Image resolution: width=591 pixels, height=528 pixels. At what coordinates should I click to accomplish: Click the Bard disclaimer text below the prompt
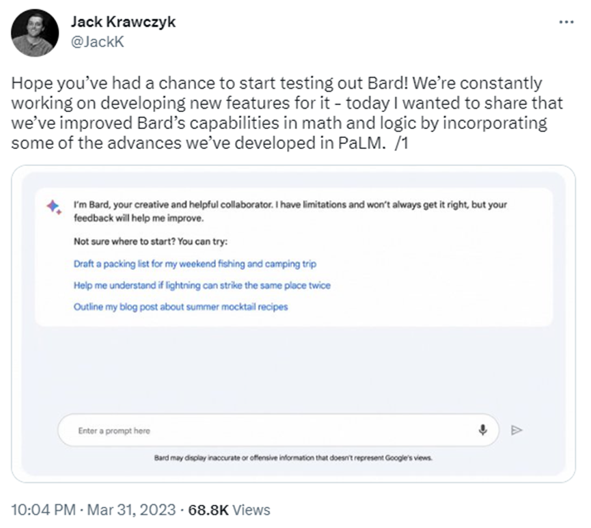point(293,458)
